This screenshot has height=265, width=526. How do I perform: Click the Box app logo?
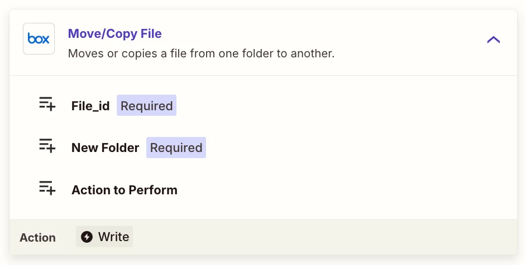coord(39,39)
